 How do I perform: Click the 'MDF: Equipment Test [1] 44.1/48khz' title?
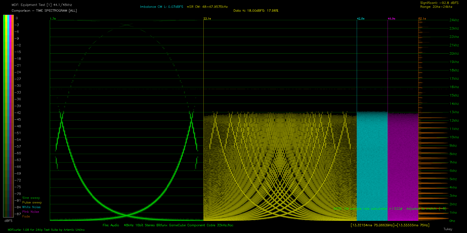[x=42, y=5]
